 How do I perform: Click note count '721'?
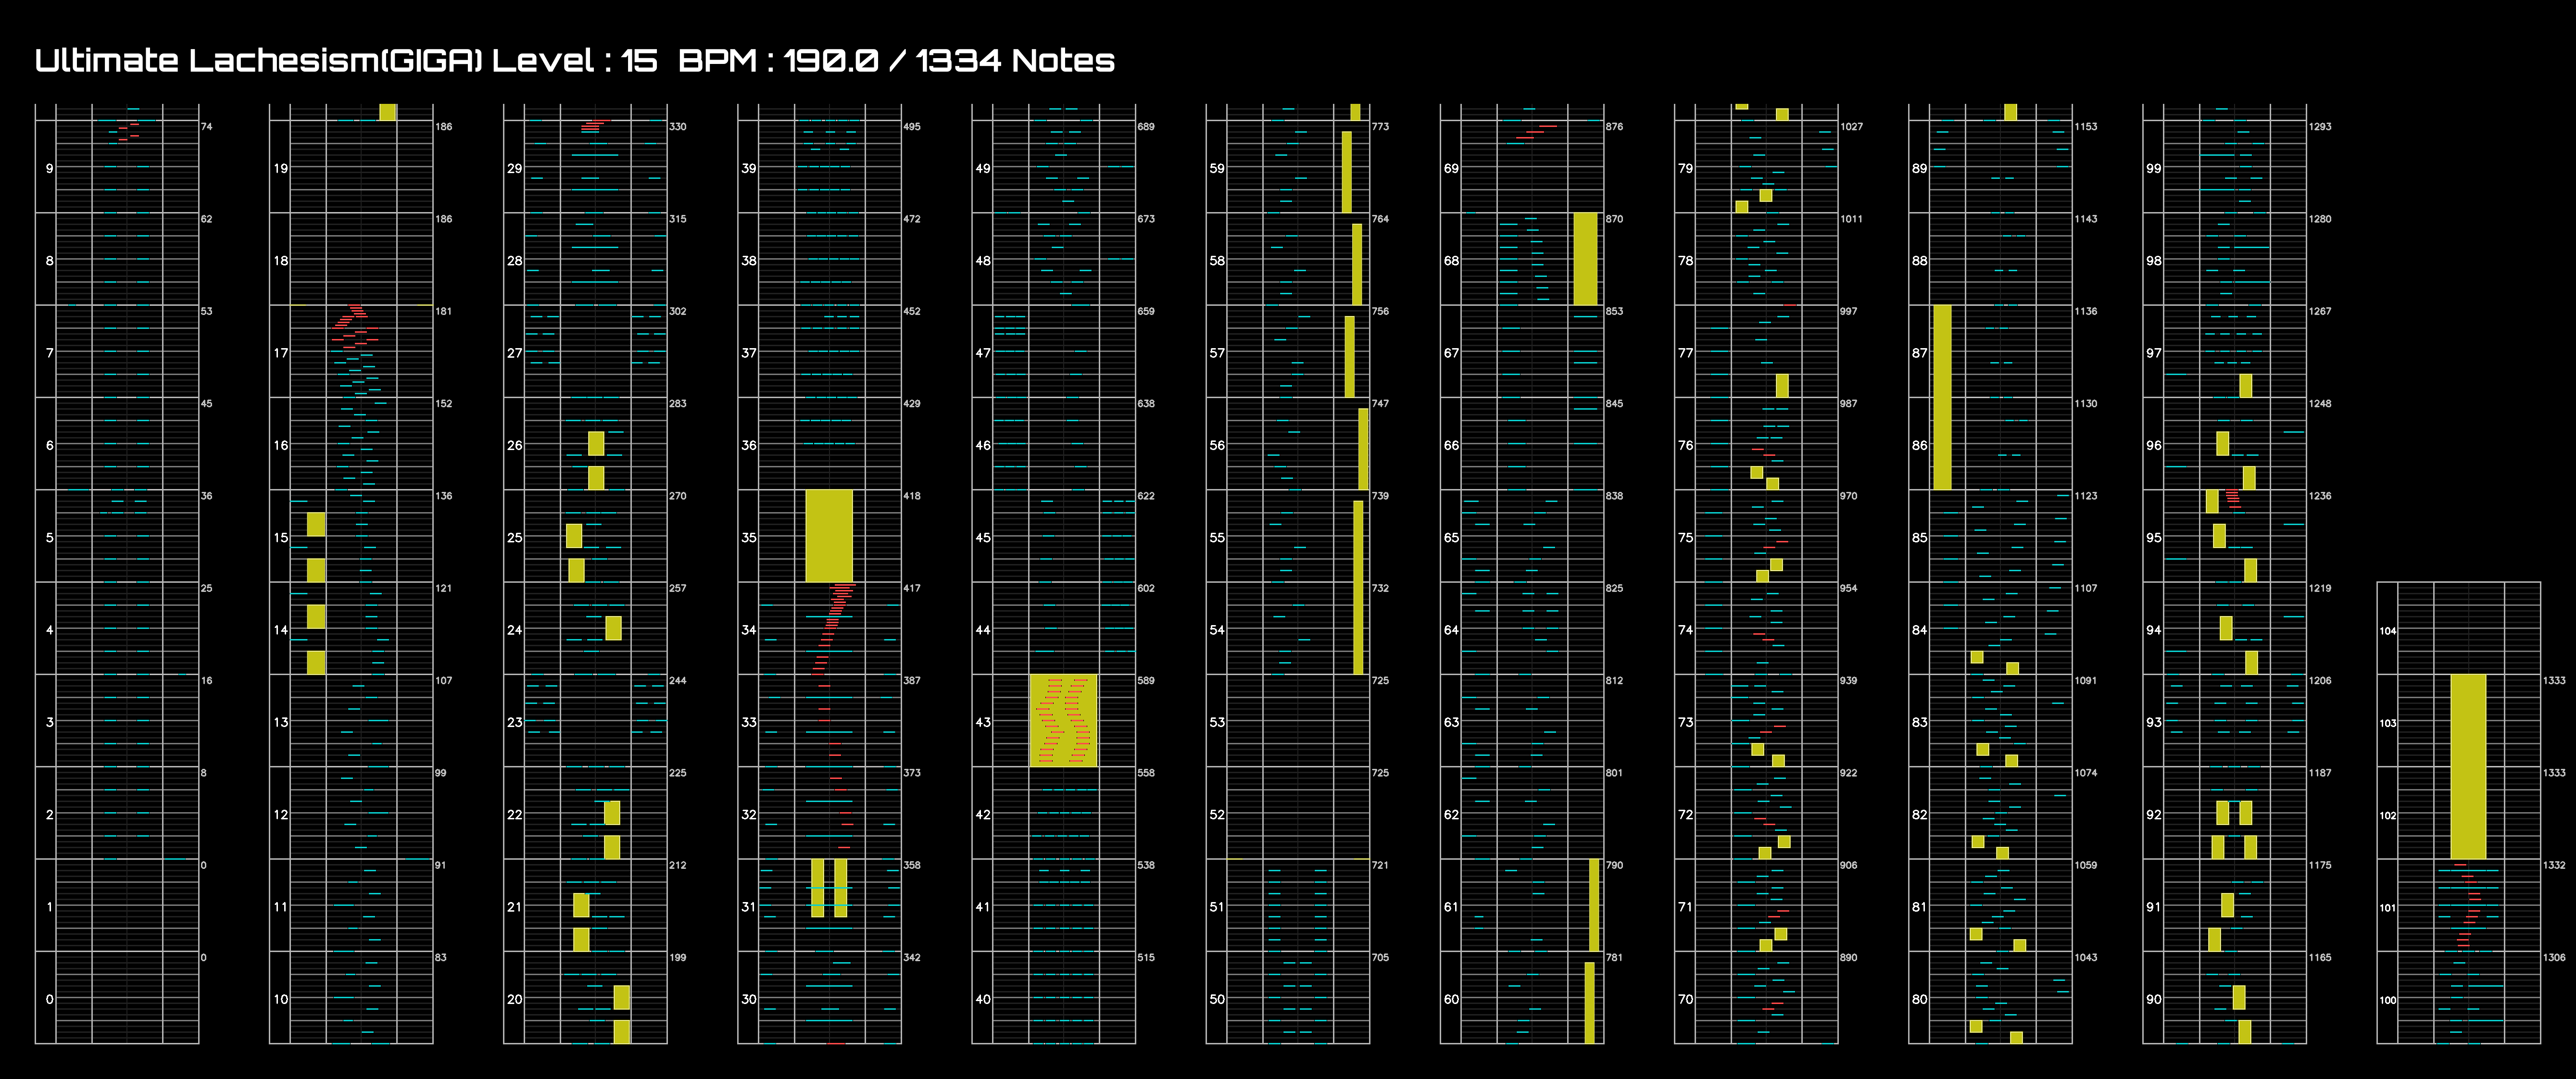[x=1379, y=865]
